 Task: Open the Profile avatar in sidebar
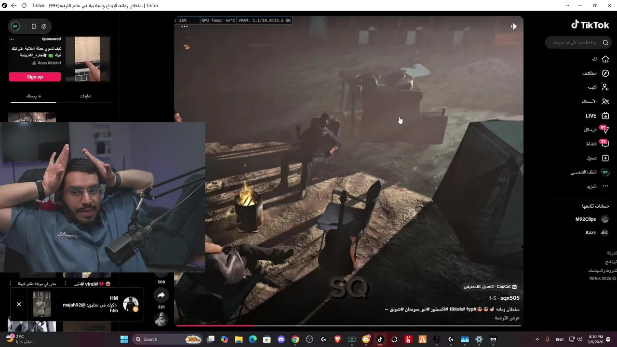[605, 172]
